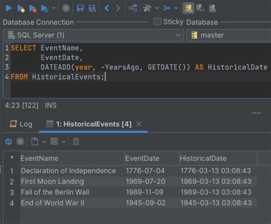Click the grid view icon
This screenshot has width=271, height=224.
54,141
